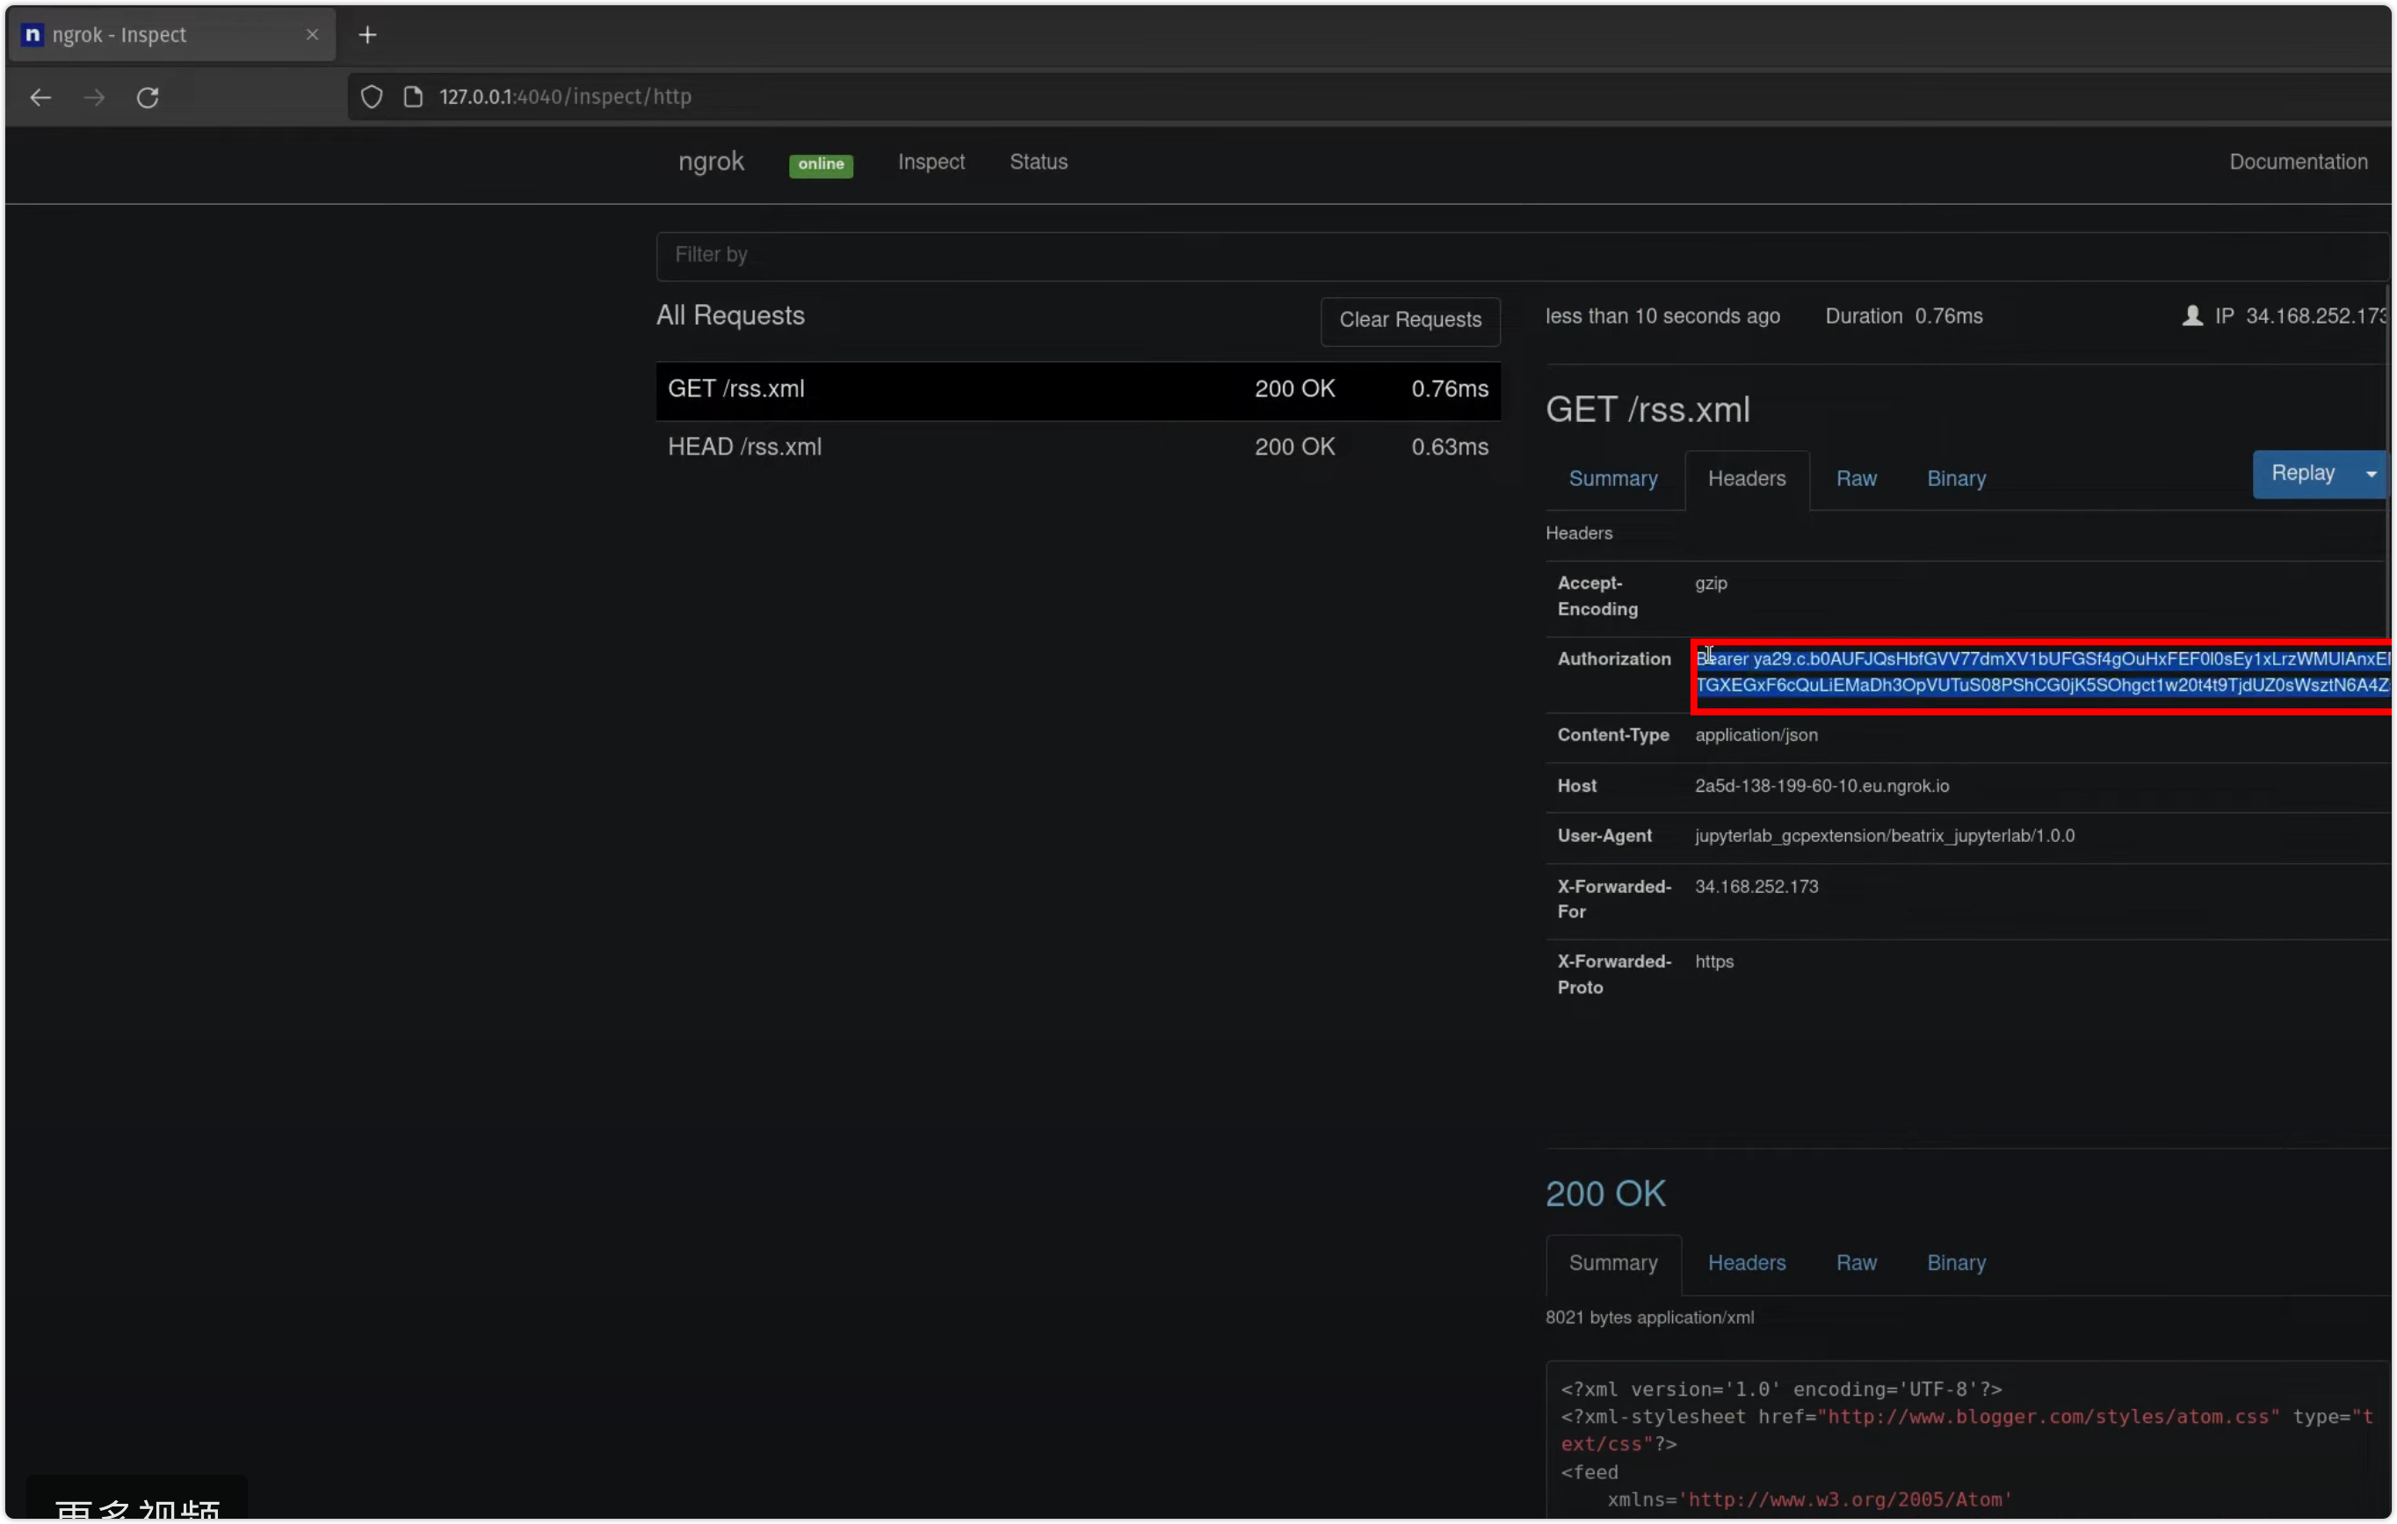The width and height of the screenshot is (2397, 1524).
Task: Select the GET /rss.xml request row
Action: pyautogui.click(x=1078, y=390)
